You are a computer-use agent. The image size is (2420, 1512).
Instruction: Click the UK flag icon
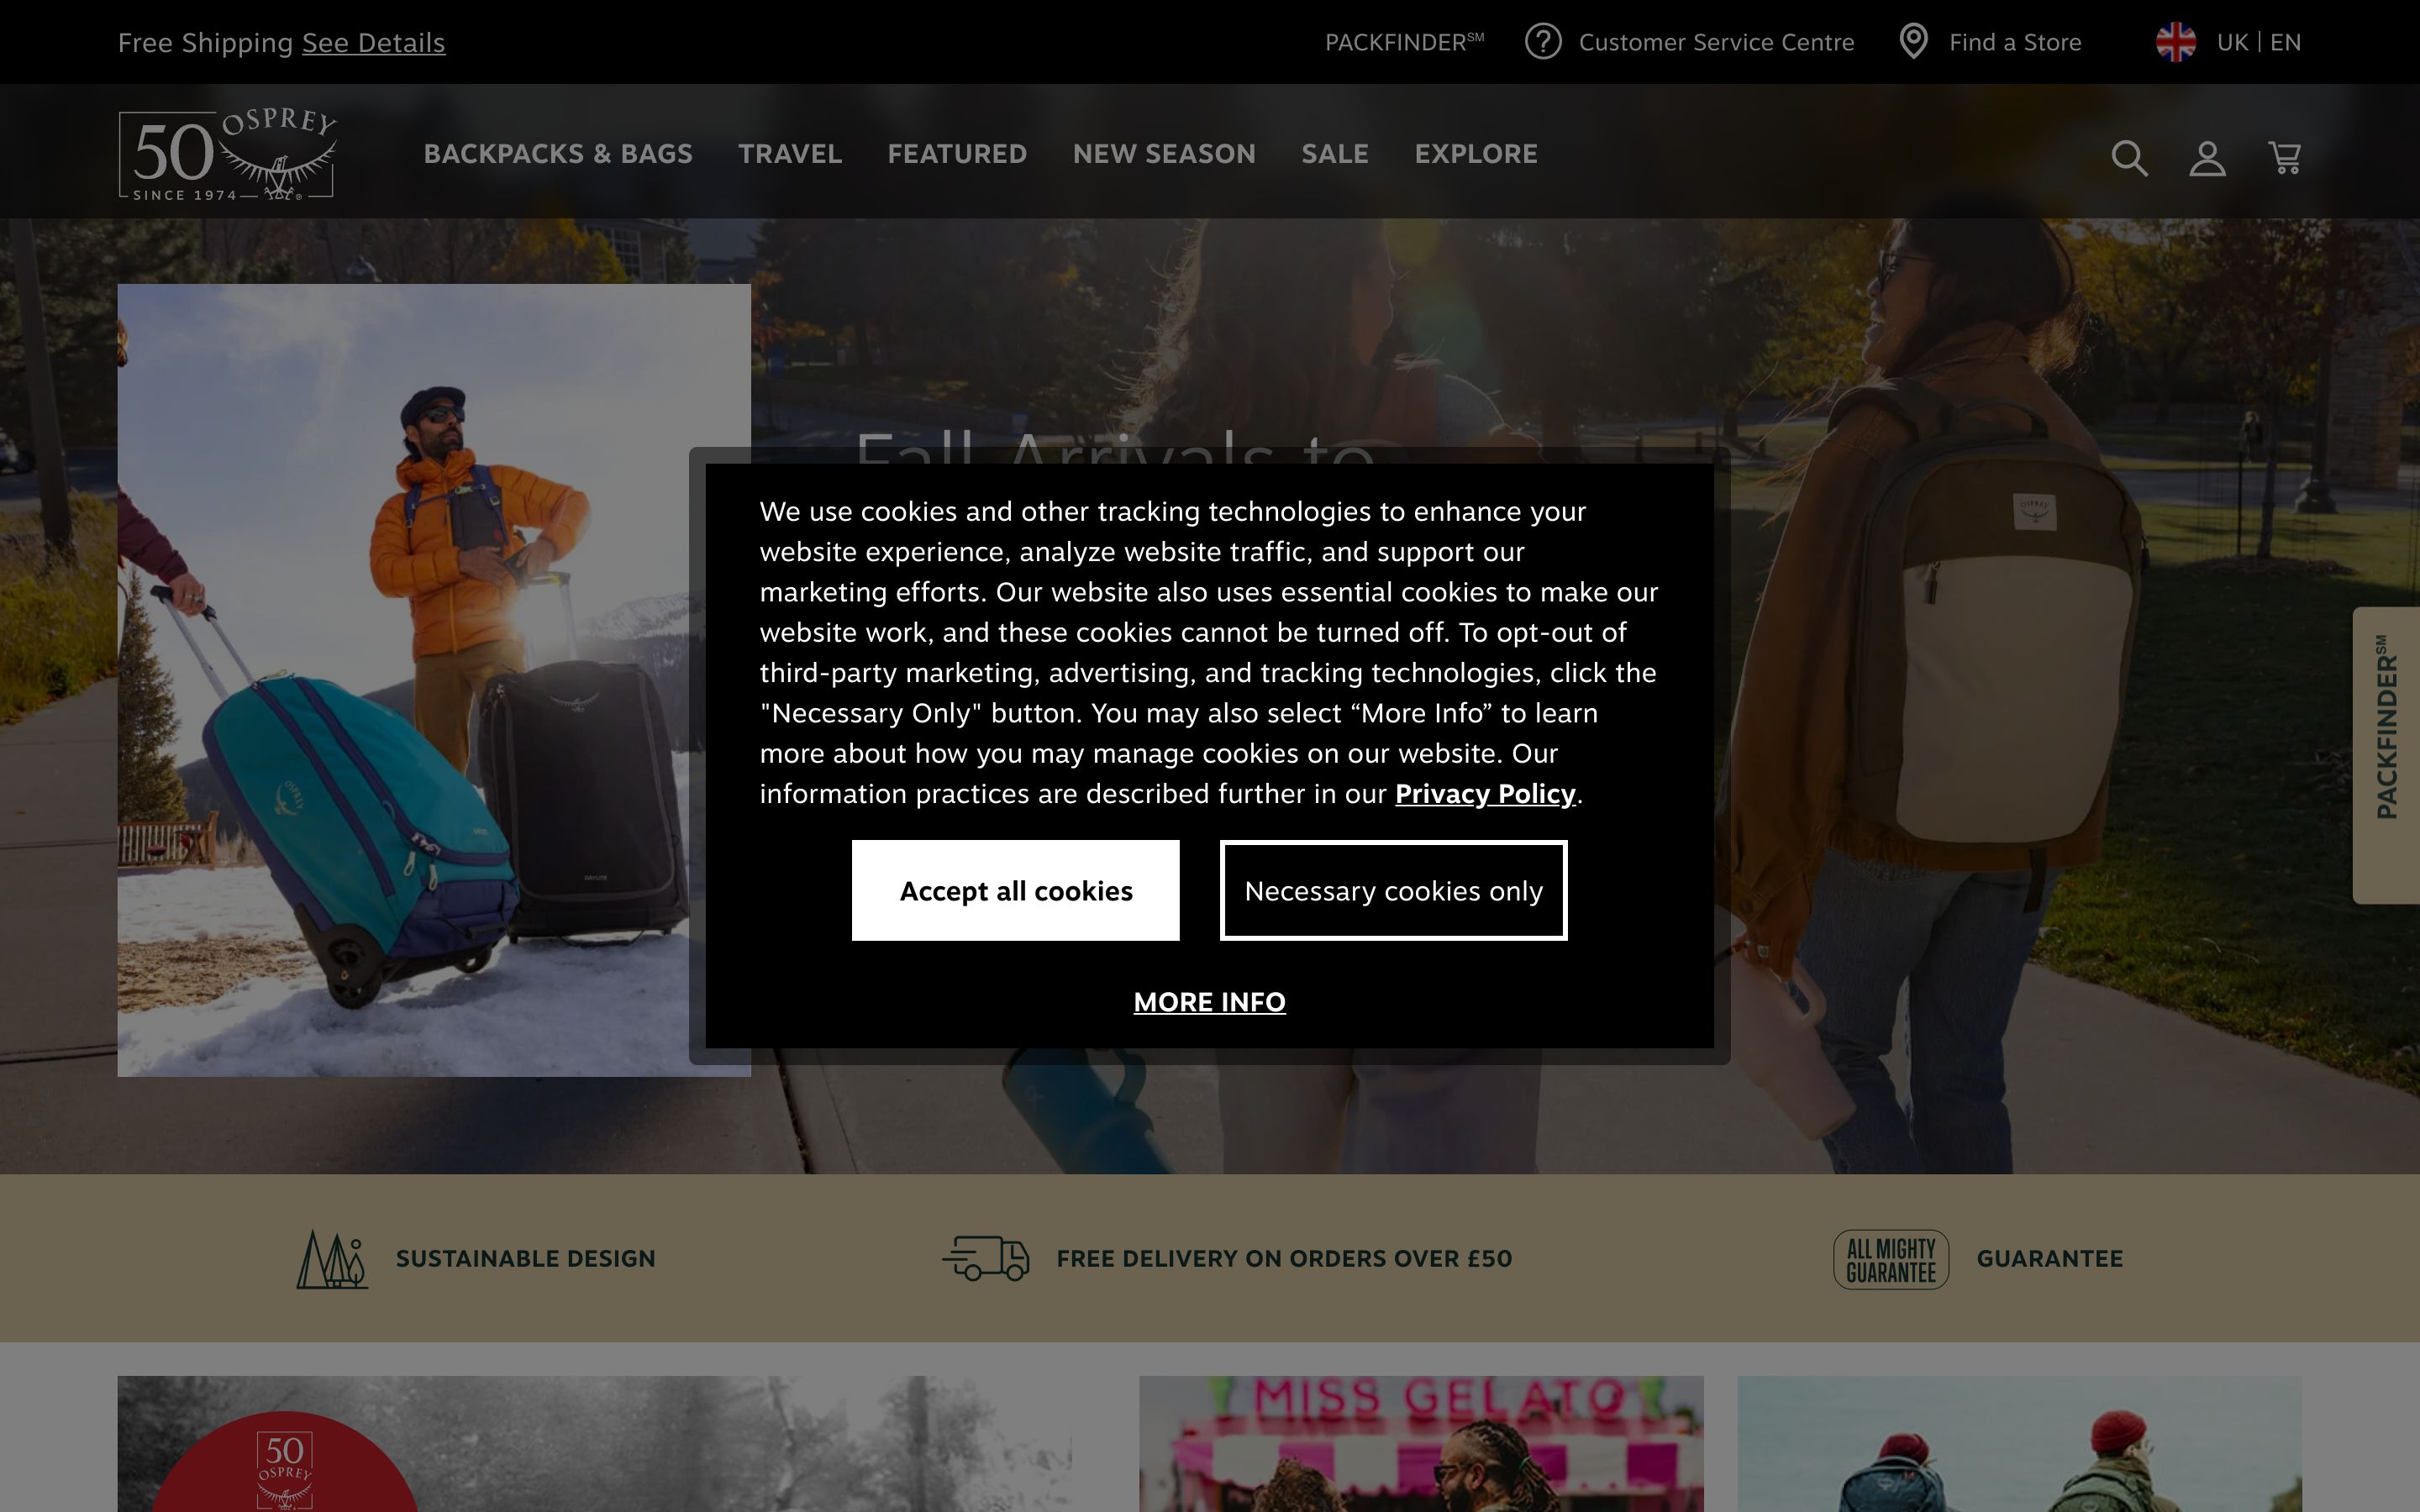2176,42
